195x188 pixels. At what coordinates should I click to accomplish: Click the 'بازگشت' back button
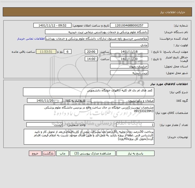[x=49, y=153]
